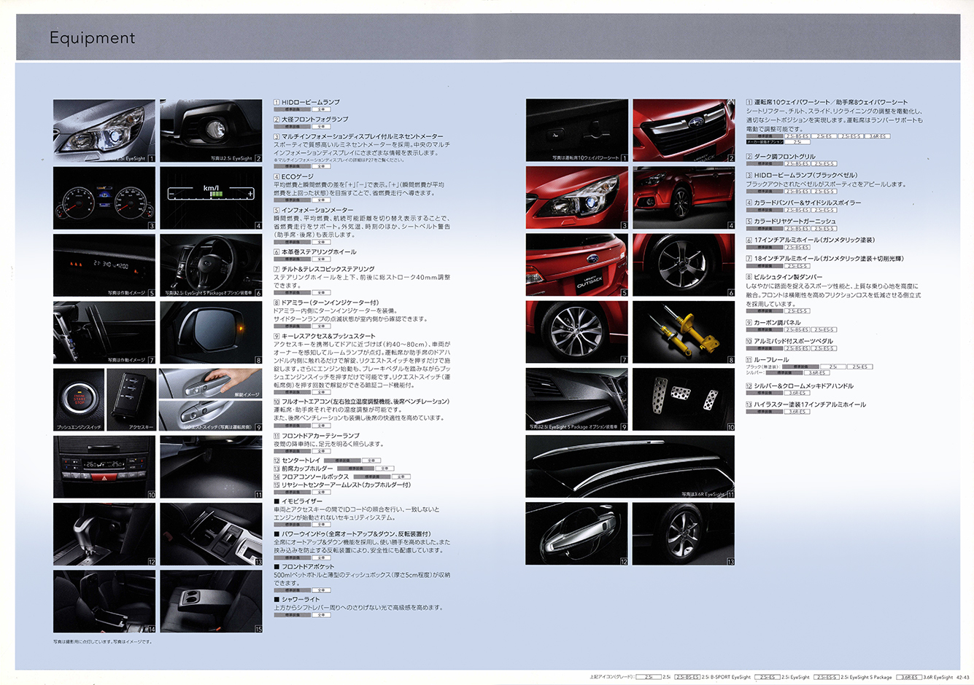Select the 10-way power seat switch photo
Viewport: 974px width, 685px height.
[577, 131]
